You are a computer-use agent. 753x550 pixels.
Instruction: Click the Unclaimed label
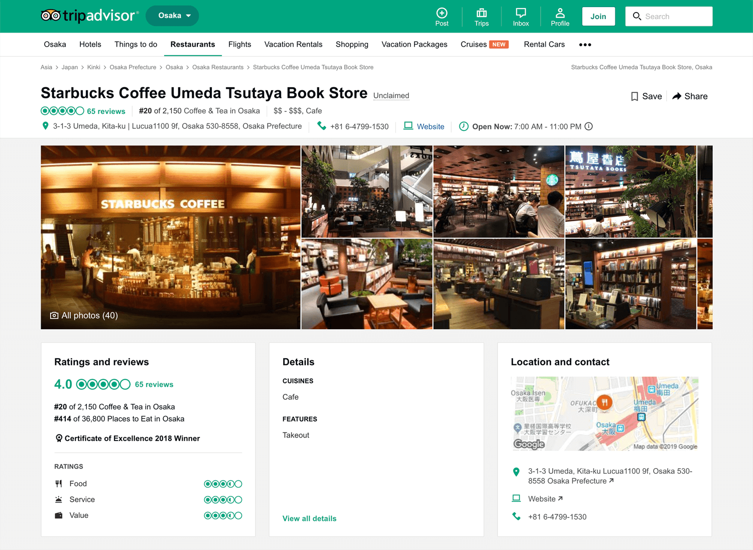point(391,96)
